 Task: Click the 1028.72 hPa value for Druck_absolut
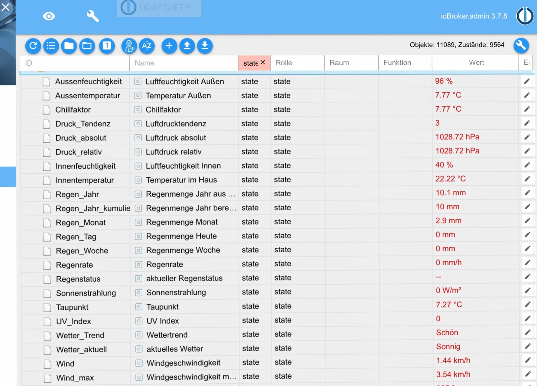click(x=457, y=137)
